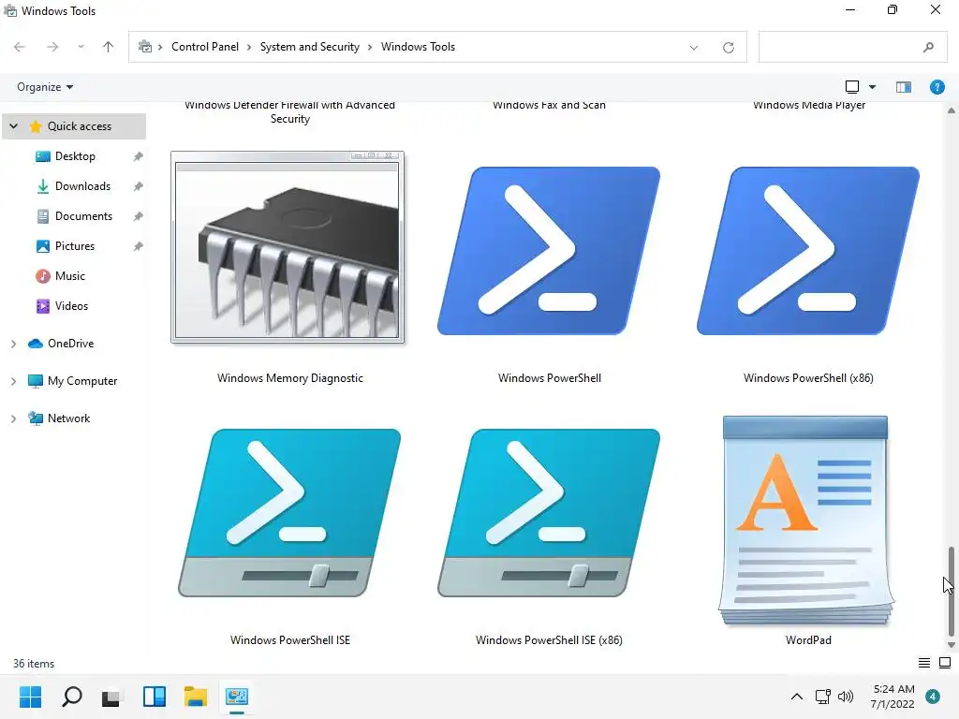Viewport: 959px width, 719px height.
Task: Open the recent locations dropdown
Action: (x=81, y=47)
